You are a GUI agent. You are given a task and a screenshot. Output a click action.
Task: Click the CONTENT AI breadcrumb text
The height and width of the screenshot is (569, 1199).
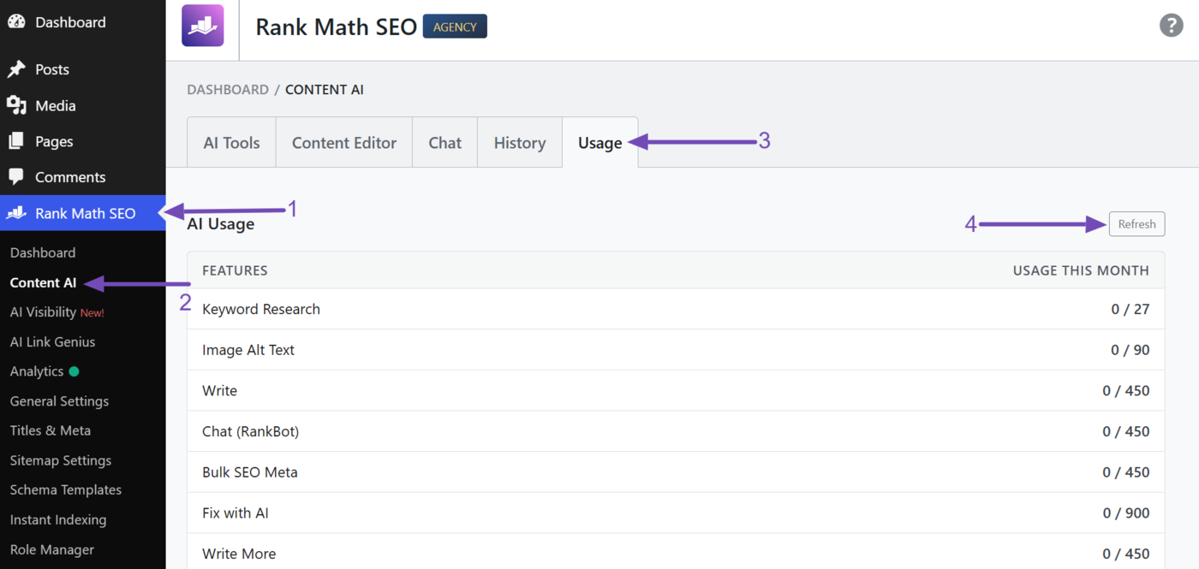click(x=325, y=90)
